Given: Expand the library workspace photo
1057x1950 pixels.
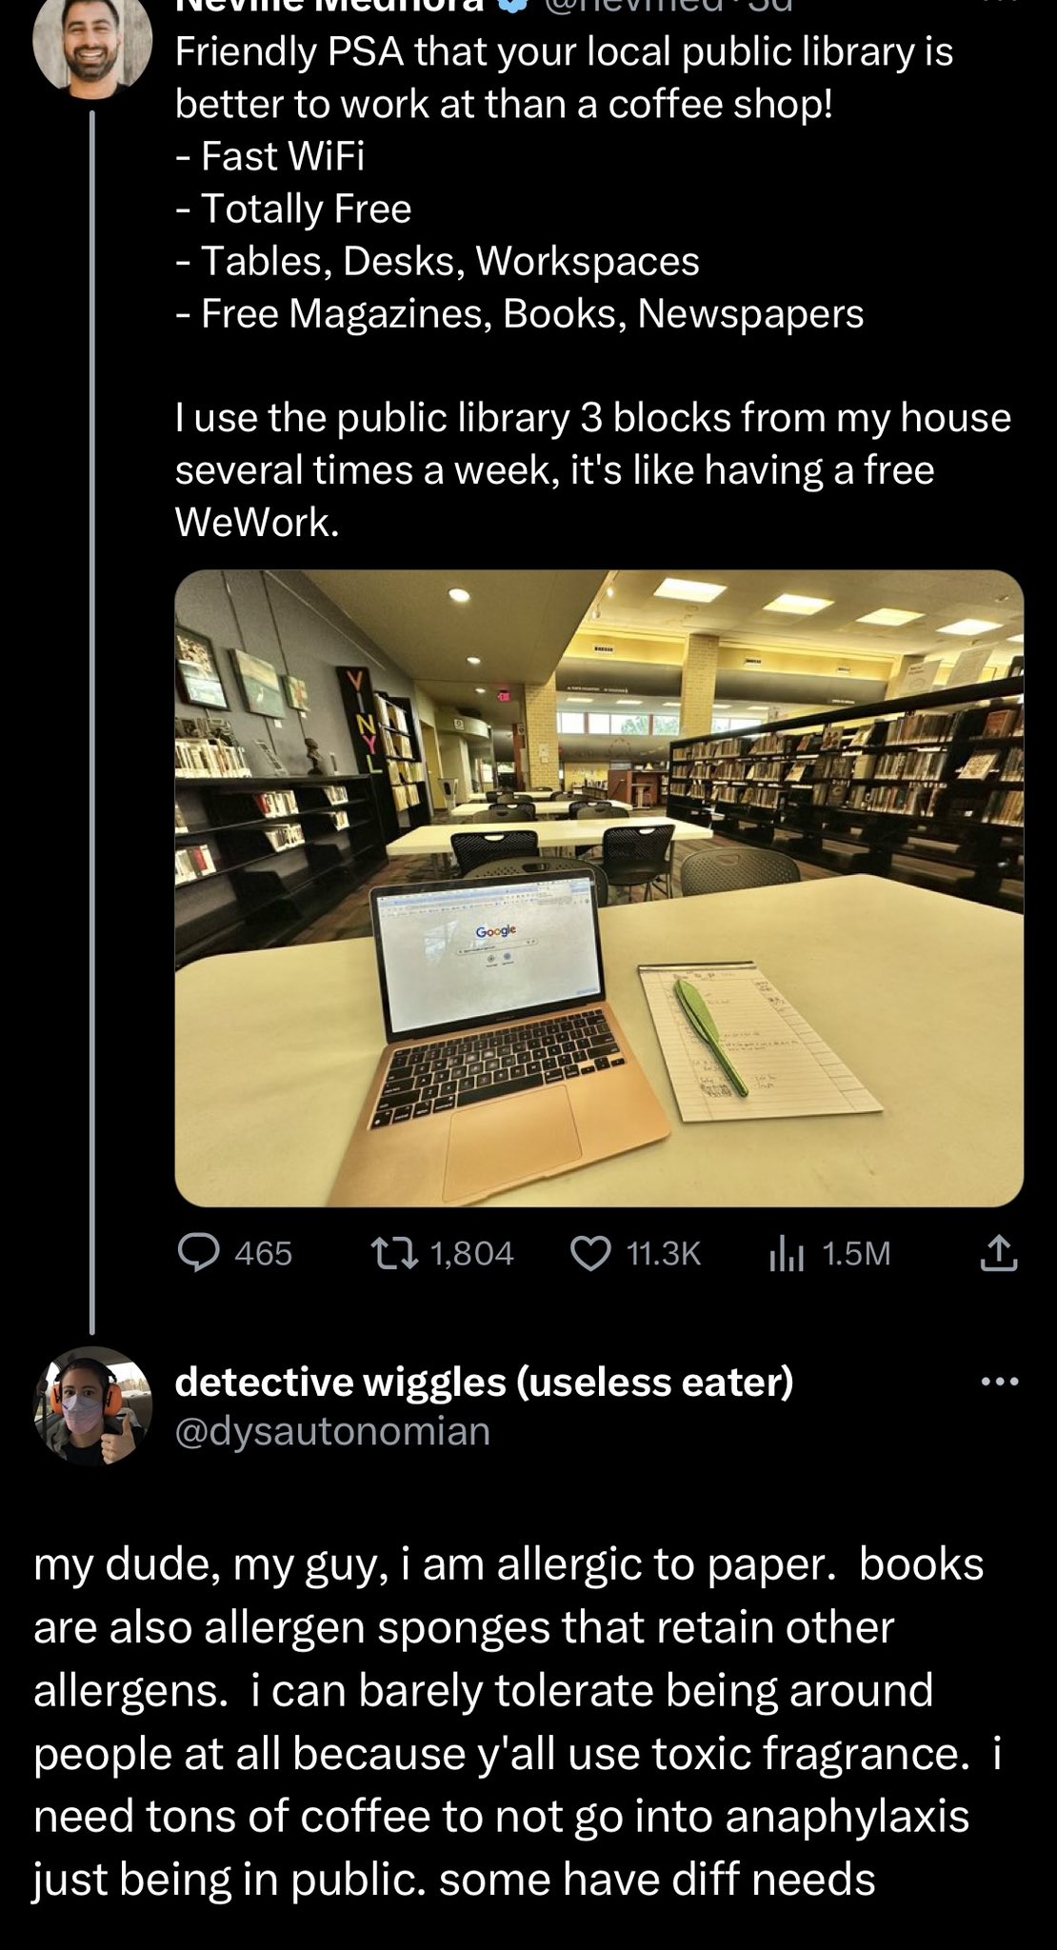Looking at the screenshot, I should coord(599,888).
